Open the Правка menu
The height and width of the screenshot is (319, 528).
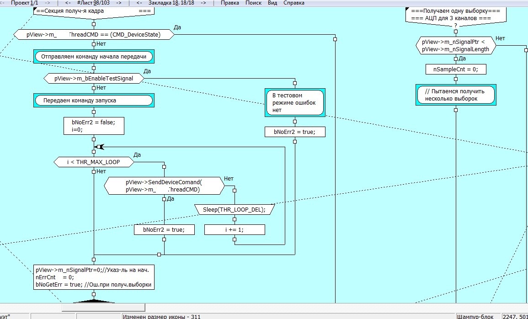point(230,3)
